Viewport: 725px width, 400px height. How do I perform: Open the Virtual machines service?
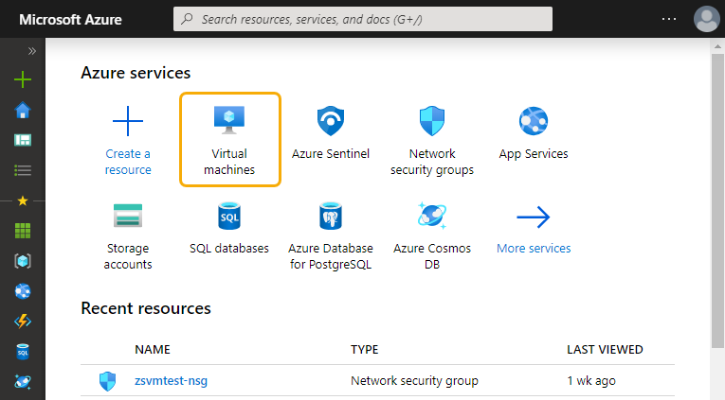229,139
